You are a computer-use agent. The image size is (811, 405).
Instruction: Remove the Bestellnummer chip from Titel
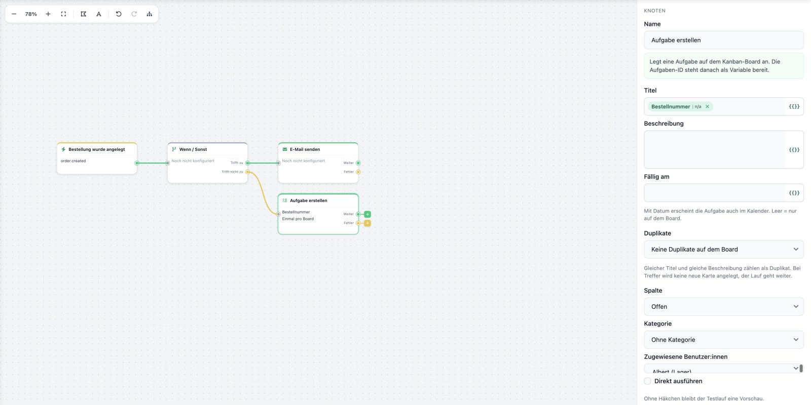pyautogui.click(x=708, y=106)
